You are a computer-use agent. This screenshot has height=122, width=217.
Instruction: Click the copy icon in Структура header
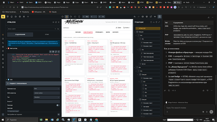coord(151,22)
